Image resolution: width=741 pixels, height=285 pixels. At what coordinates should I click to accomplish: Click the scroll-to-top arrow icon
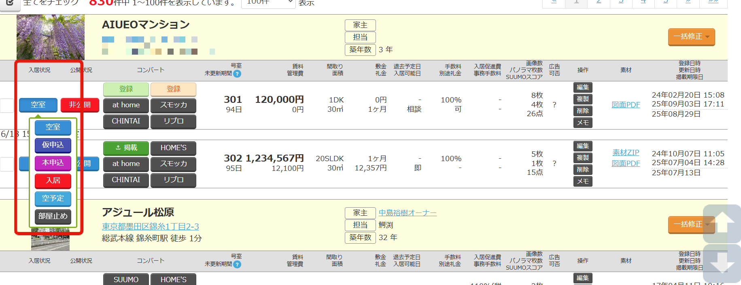click(x=722, y=224)
